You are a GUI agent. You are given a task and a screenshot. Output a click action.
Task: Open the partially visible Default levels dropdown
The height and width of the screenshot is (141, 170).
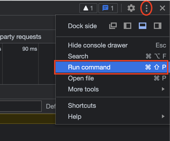coord(51,106)
